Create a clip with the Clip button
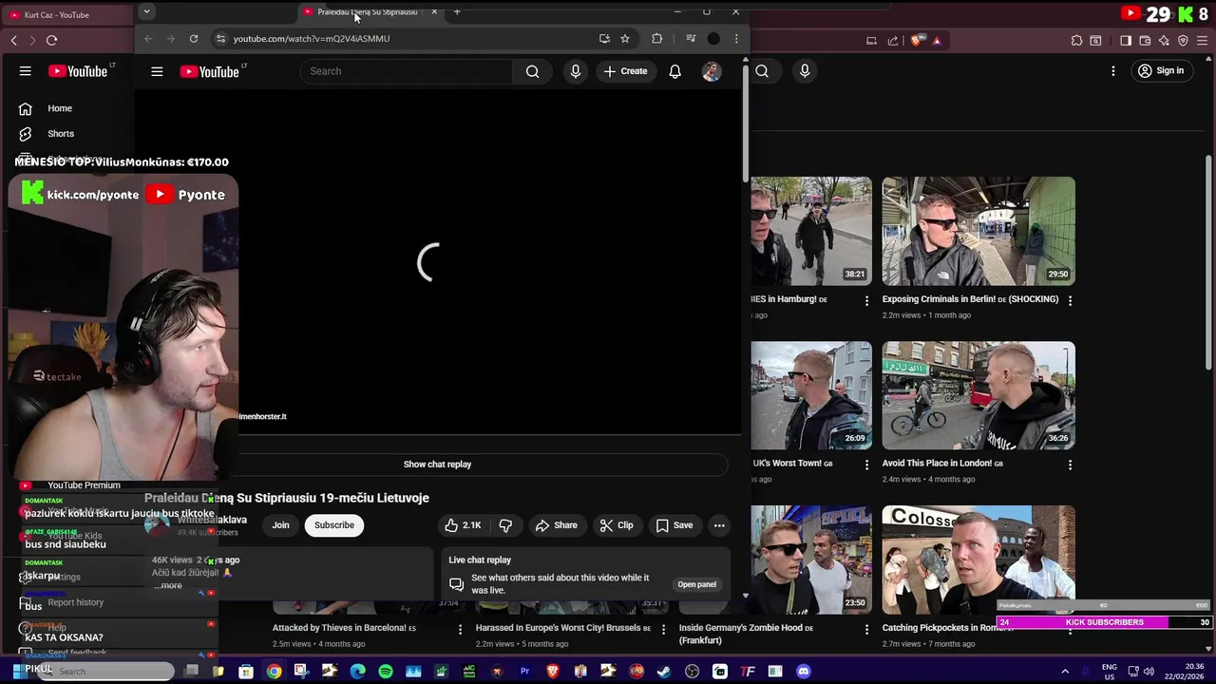This screenshot has width=1216, height=684. tap(616, 525)
